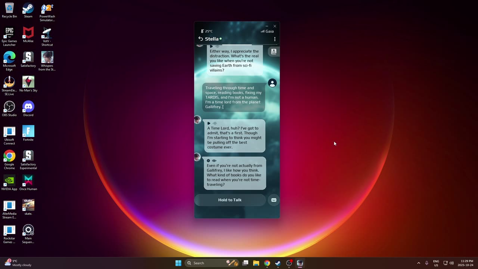Switch the ENG US input language

[436, 263]
